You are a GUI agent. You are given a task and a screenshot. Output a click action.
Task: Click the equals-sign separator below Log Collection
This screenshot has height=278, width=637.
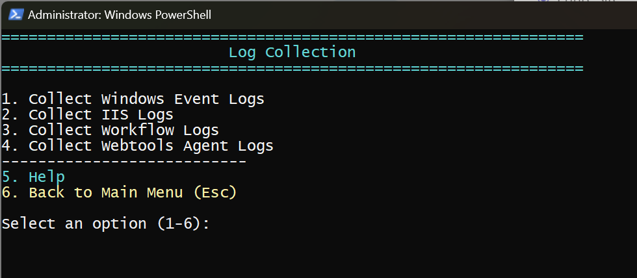click(x=292, y=68)
